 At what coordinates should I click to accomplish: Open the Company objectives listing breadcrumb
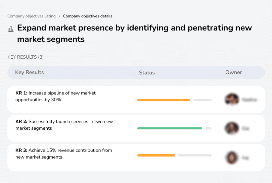coord(32,16)
